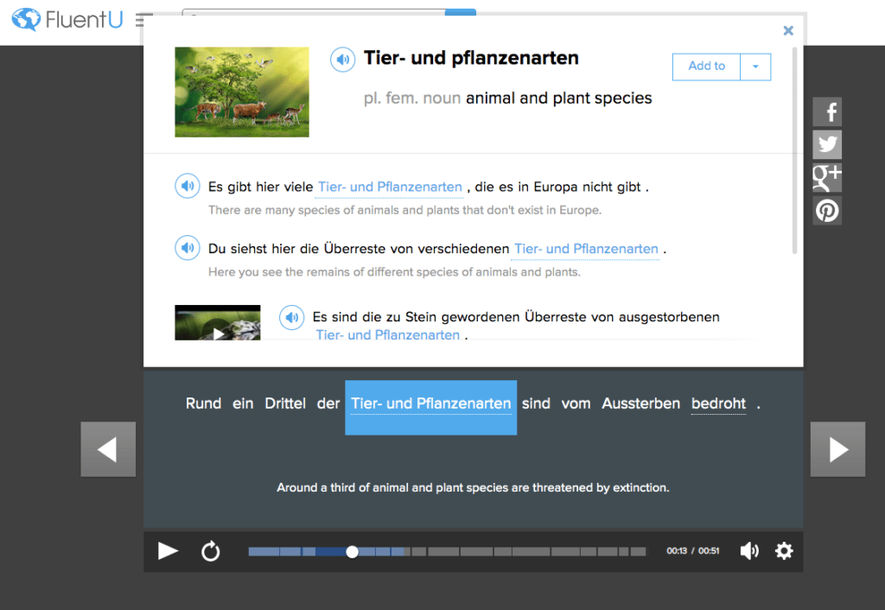The width and height of the screenshot is (885, 610).
Task: Go to the previous caption with the left arrow
Action: coord(108,449)
